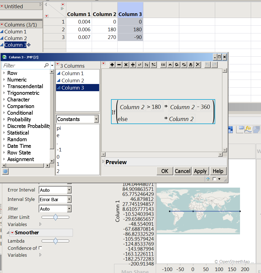Click the peel expression (up arrow) button

(191, 65)
